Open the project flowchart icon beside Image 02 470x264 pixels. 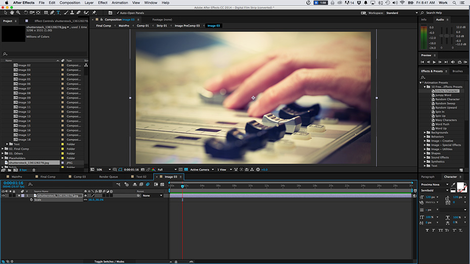[86, 65]
